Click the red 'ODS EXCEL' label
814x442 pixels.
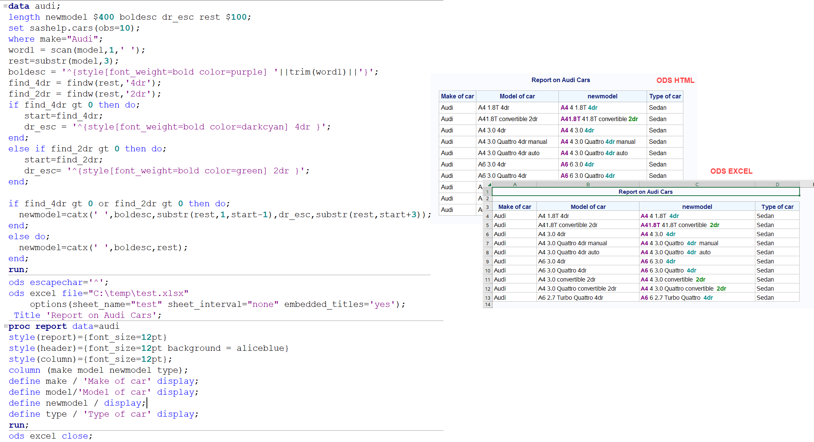click(731, 171)
